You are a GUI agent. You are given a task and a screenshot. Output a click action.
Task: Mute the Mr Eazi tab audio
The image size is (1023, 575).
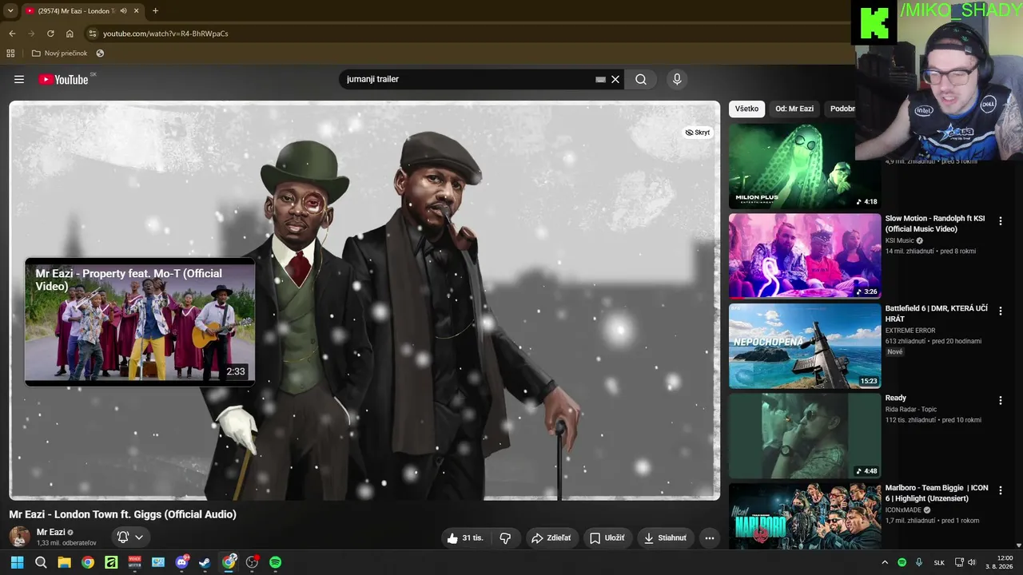point(123,11)
